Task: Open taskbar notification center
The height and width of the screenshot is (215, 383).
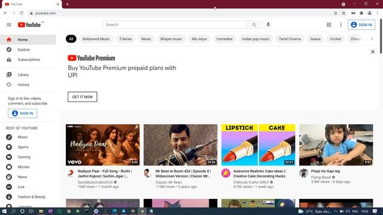Action: (x=375, y=211)
